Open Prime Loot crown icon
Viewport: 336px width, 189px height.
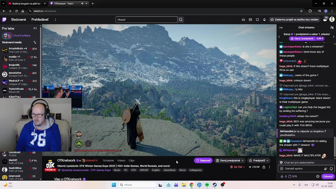pos(243,20)
